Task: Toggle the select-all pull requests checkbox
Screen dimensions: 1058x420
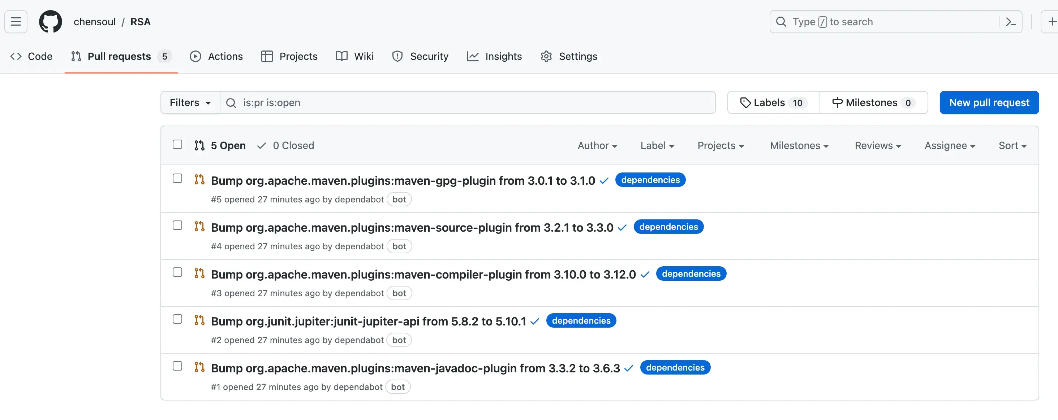Action: pos(177,145)
